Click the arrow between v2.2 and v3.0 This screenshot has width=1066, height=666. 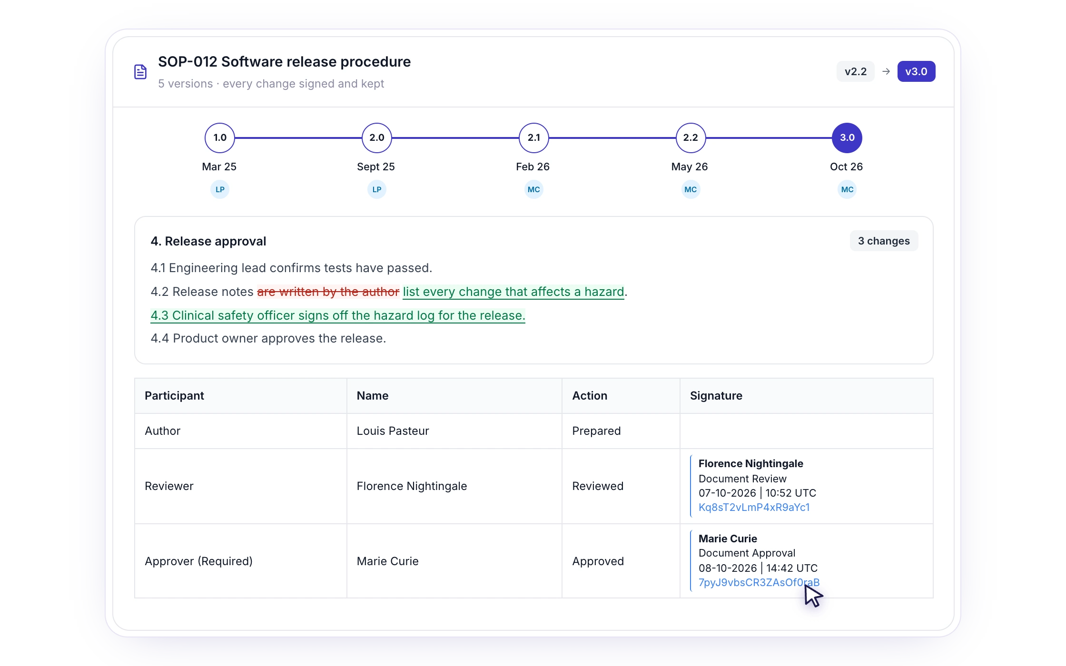pyautogui.click(x=886, y=71)
